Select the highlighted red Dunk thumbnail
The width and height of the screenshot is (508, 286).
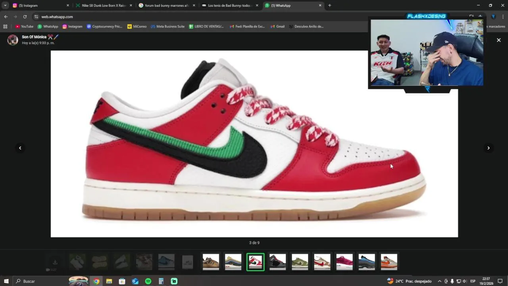[x=255, y=262]
